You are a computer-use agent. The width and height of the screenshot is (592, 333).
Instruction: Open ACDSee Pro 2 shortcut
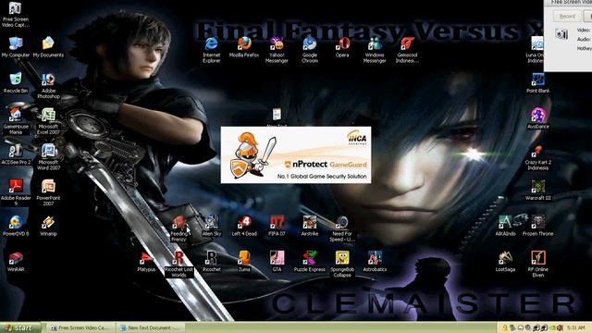[16, 154]
